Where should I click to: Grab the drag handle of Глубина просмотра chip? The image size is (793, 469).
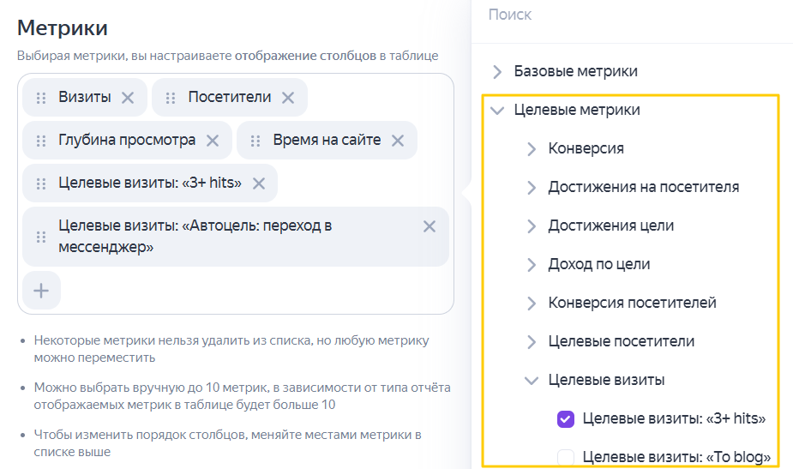(x=41, y=141)
